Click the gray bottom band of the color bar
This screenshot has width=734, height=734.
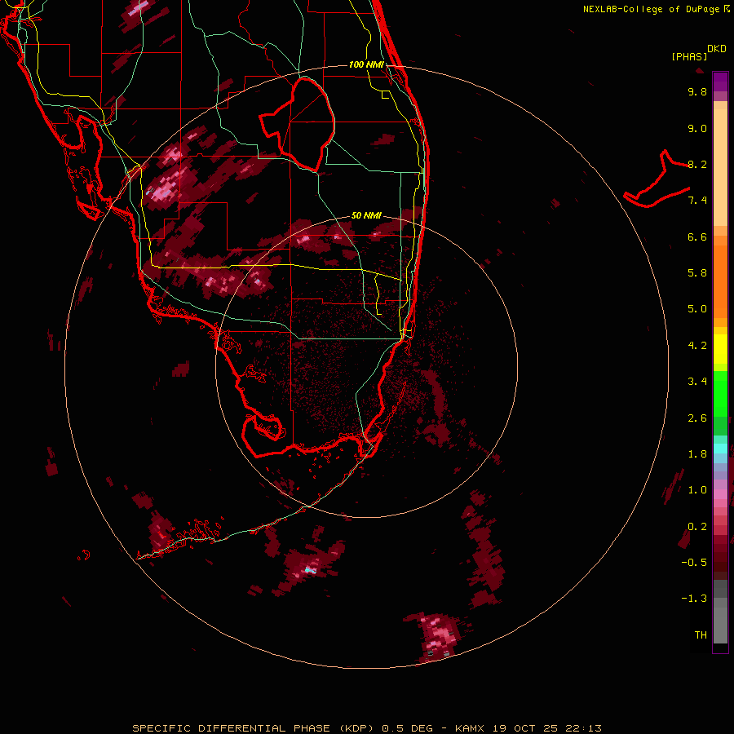(720, 625)
